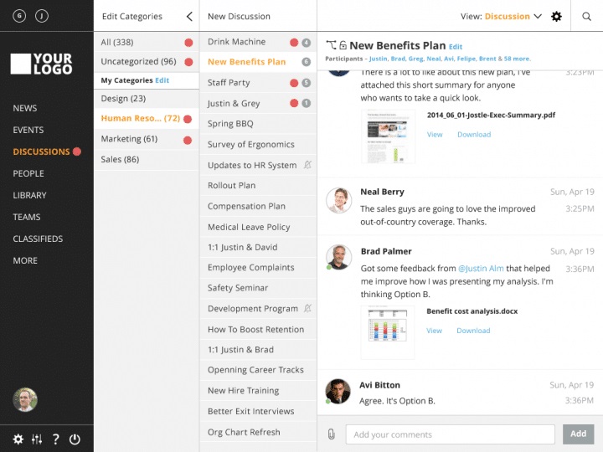Open the Staff Party discussion
603x452 pixels.
(x=258, y=83)
